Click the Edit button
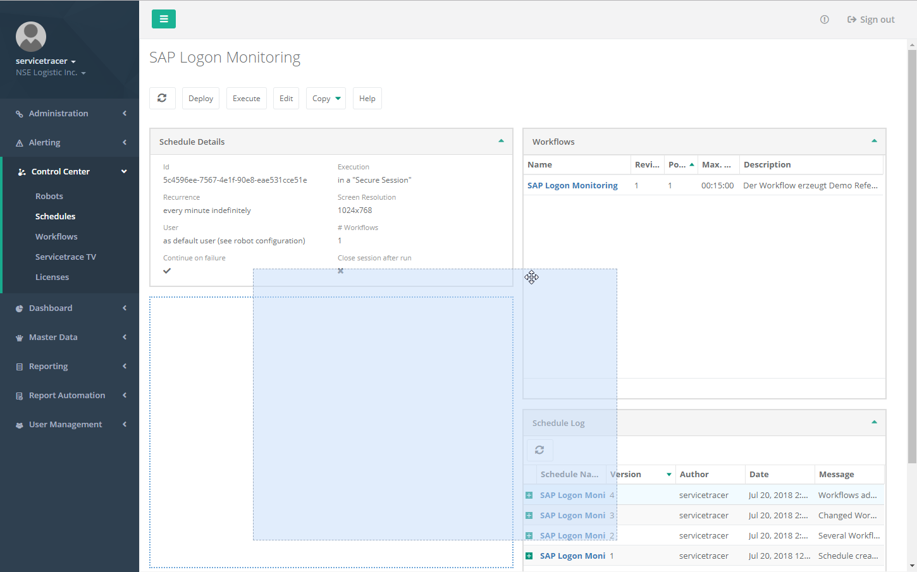This screenshot has height=572, width=917. (x=286, y=98)
